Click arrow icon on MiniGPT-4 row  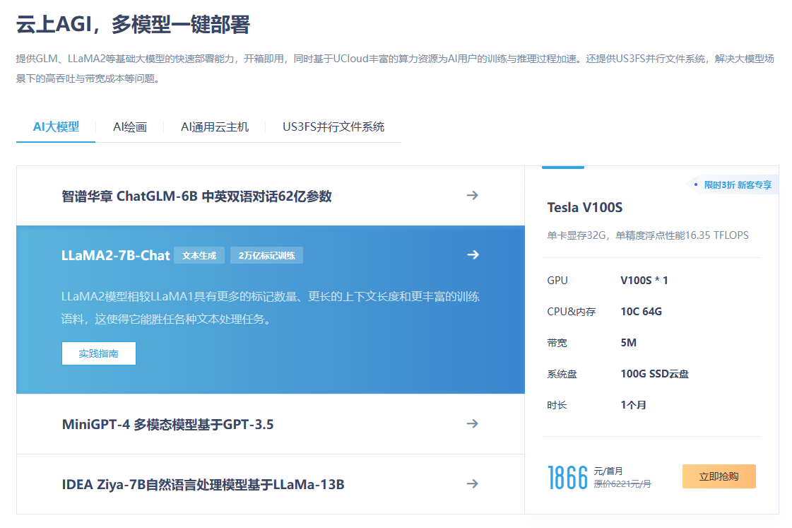point(472,423)
